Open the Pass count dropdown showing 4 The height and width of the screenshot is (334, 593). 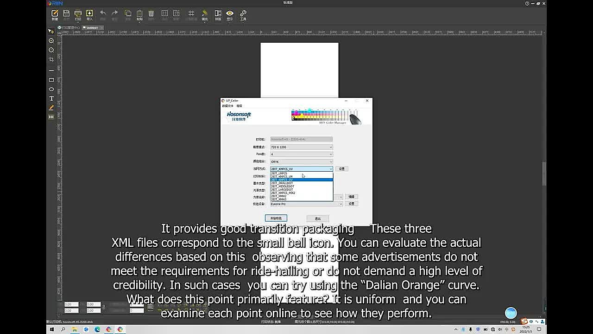coord(302,154)
